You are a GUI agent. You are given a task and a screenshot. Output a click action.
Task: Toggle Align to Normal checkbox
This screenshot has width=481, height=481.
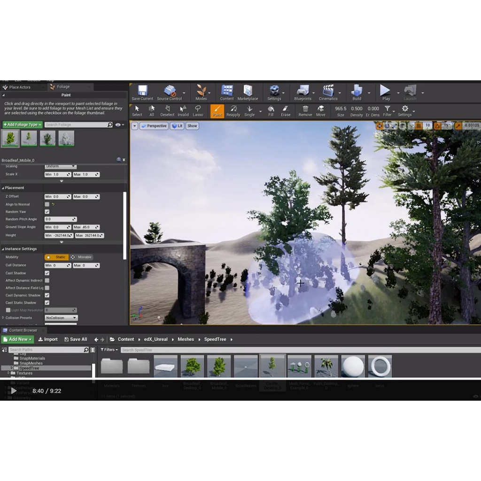coord(47,204)
